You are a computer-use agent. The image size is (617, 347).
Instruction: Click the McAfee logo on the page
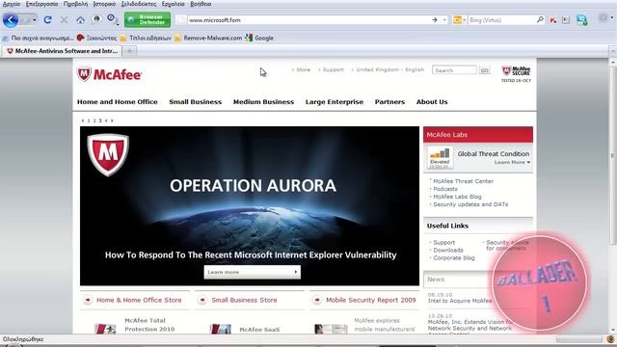pyautogui.click(x=109, y=74)
